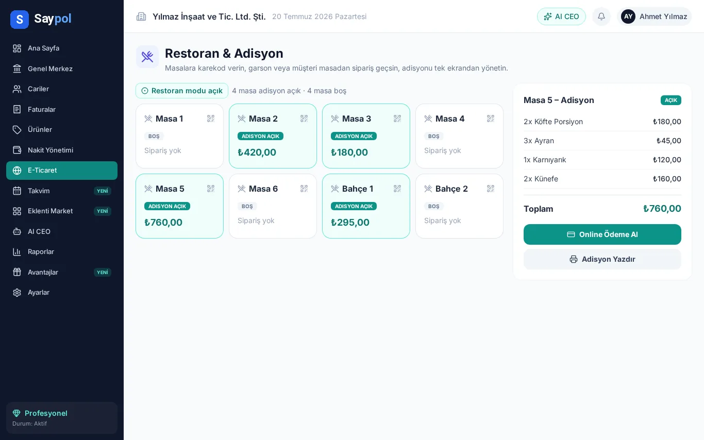Click the restaurant cutlery icon beside page title

(x=147, y=57)
